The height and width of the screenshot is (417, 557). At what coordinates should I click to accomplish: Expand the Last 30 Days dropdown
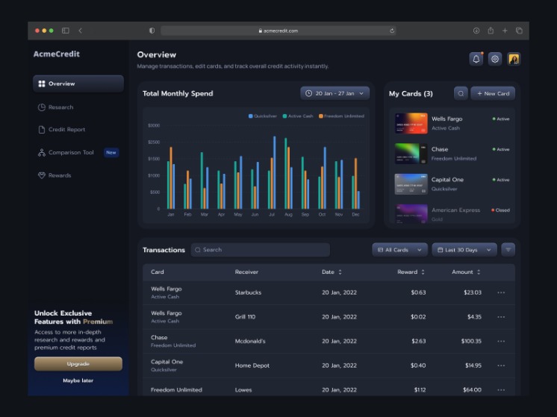[x=464, y=250]
